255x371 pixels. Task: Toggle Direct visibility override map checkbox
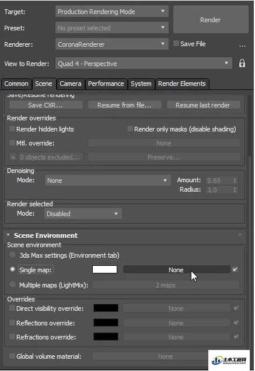tap(236, 308)
